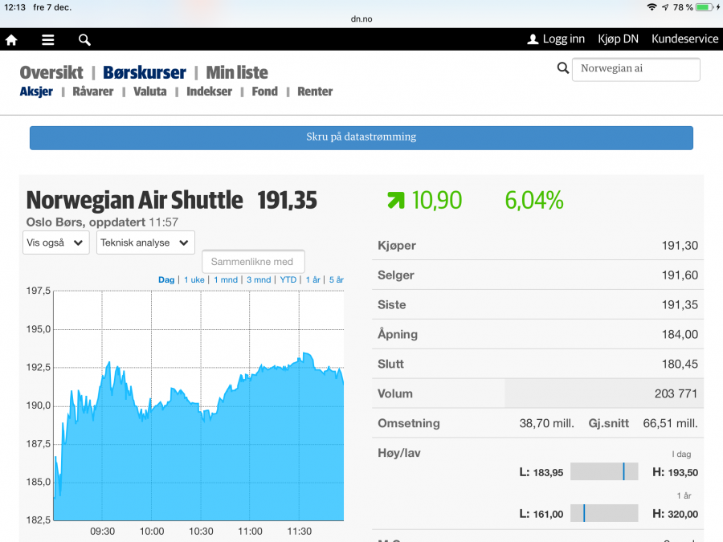
Task: Expand Teknisk analyse dropdown
Action: click(x=145, y=242)
